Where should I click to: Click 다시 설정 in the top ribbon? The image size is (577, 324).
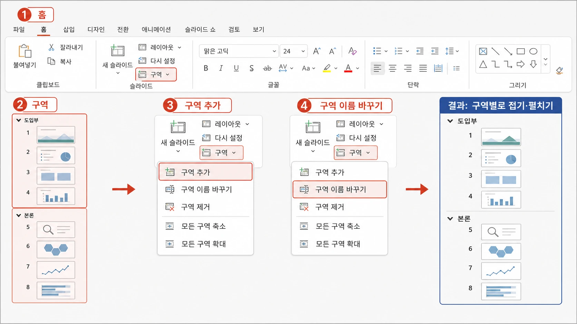tap(157, 61)
